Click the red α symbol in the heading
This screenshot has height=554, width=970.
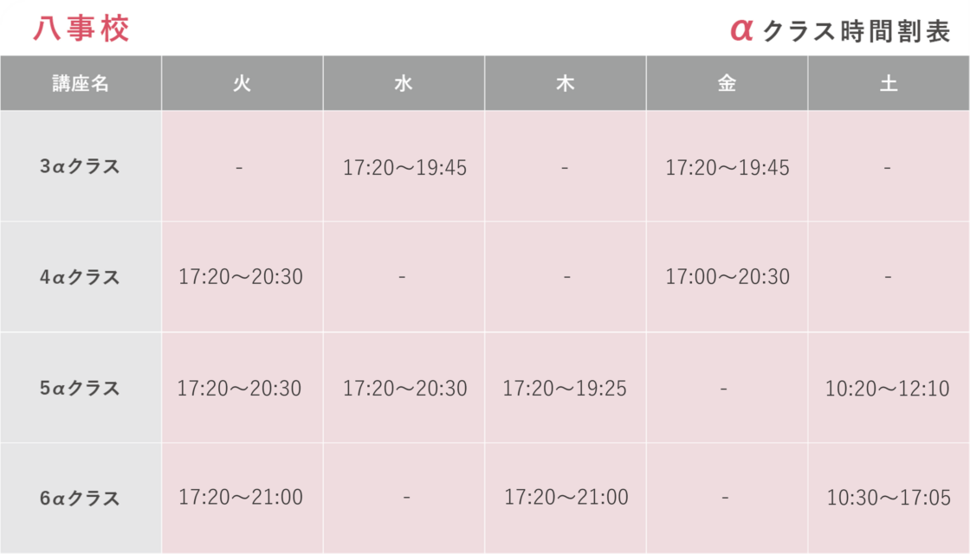[741, 29]
